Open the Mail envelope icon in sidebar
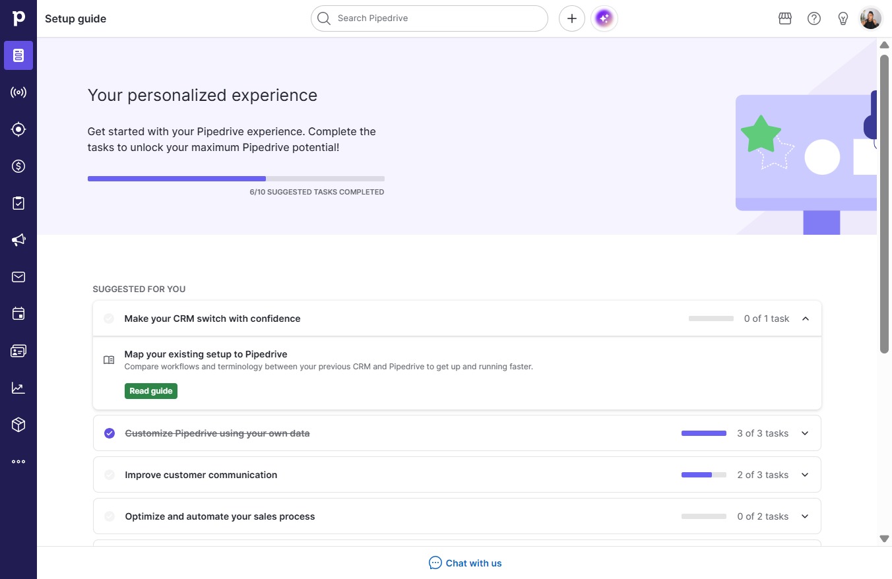The image size is (892, 579). point(18,277)
